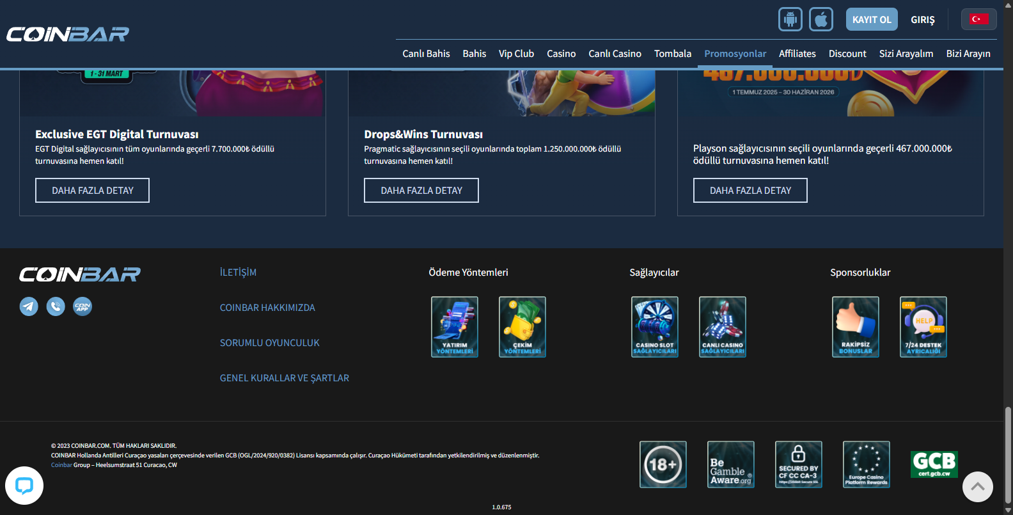Open the live chat bubble icon
Image resolution: width=1013 pixels, height=515 pixels.
(24, 486)
